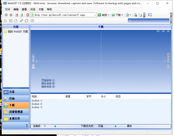This screenshot has height=136, width=174.
Task: Click the Home icon in the toolbar
Action: coord(27,15)
